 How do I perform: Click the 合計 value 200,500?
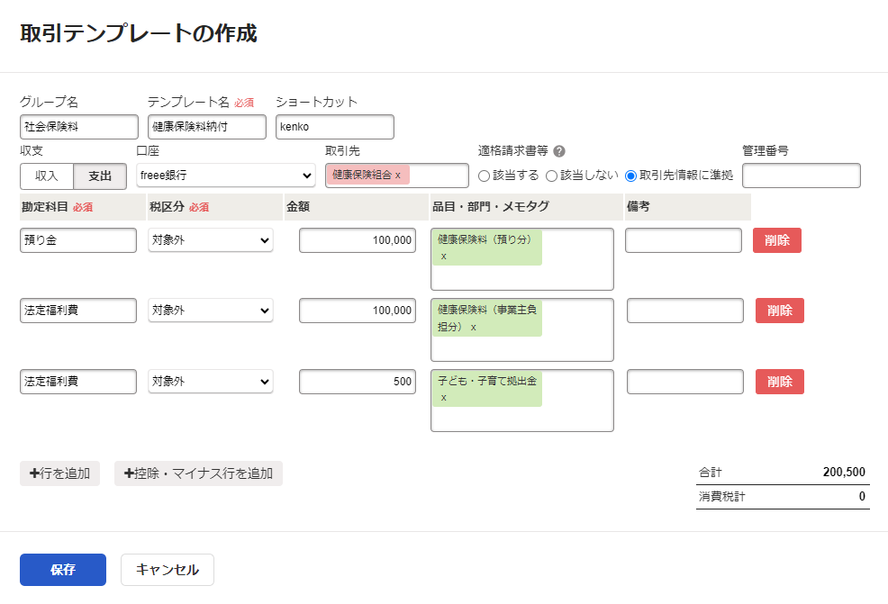pos(844,472)
